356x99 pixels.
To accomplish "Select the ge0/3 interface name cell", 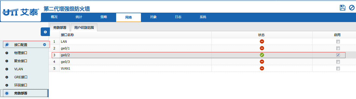I will click(x=136, y=62).
